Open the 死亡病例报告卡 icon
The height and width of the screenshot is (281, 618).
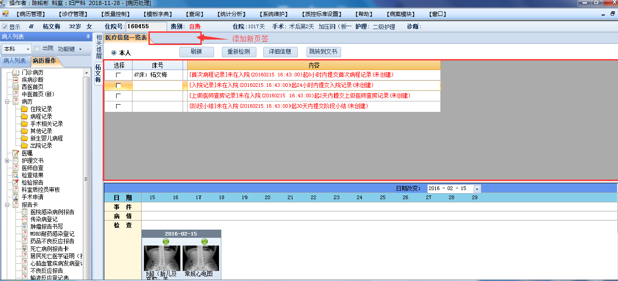coord(25,249)
